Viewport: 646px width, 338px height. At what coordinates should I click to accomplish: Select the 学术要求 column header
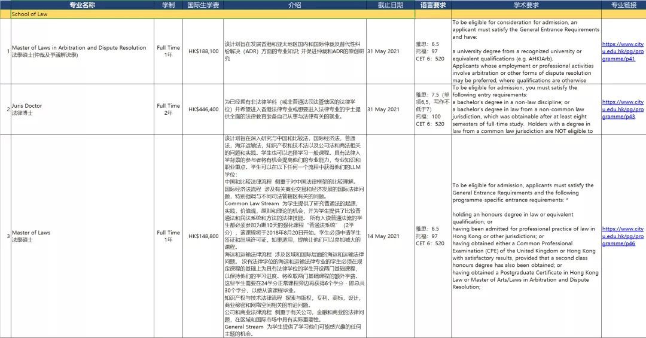[x=526, y=5]
